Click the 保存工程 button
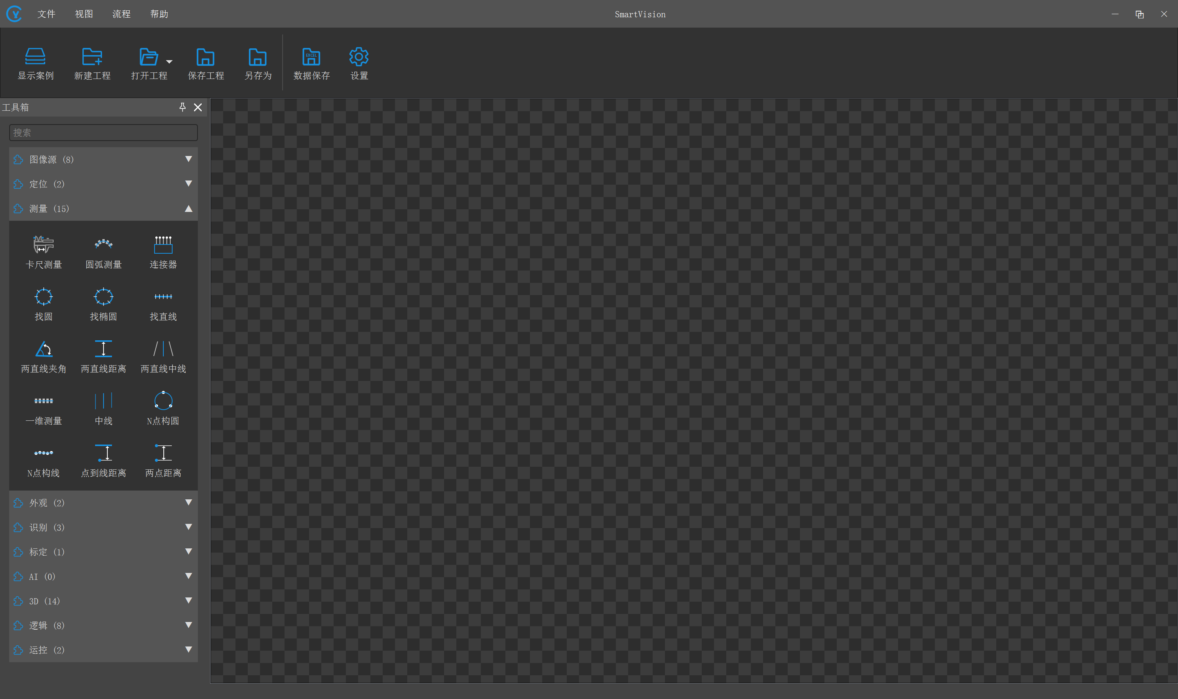The width and height of the screenshot is (1178, 699). point(206,64)
